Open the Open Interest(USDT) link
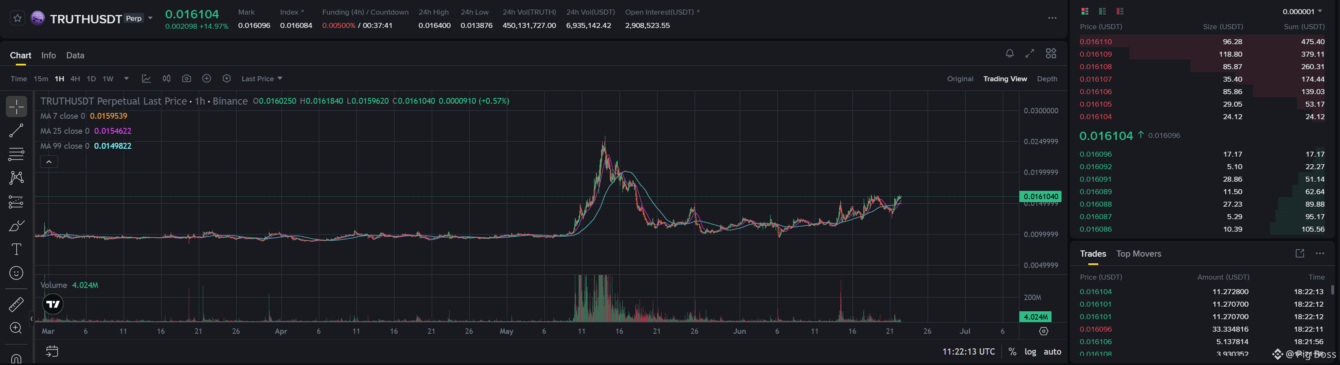Viewport: 1340px width, 365px height. 662,12
